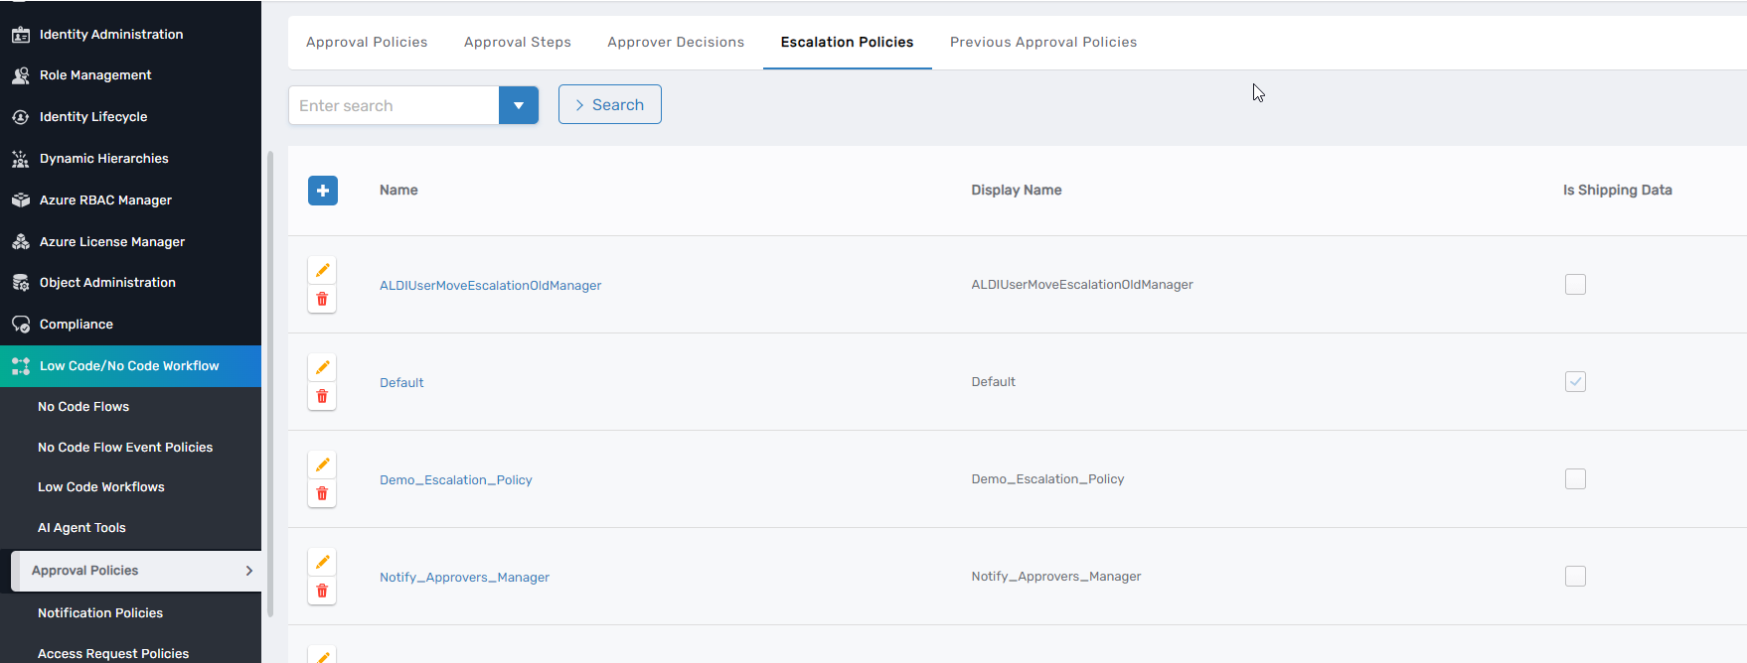Expand the Approval Policies sidebar chevron
The width and height of the screenshot is (1747, 663).
coord(248,571)
